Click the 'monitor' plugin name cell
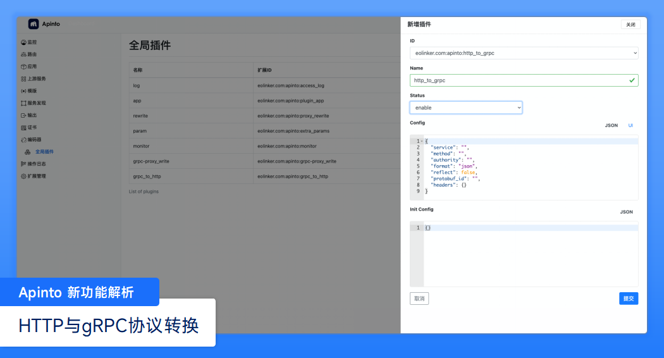 (191, 146)
